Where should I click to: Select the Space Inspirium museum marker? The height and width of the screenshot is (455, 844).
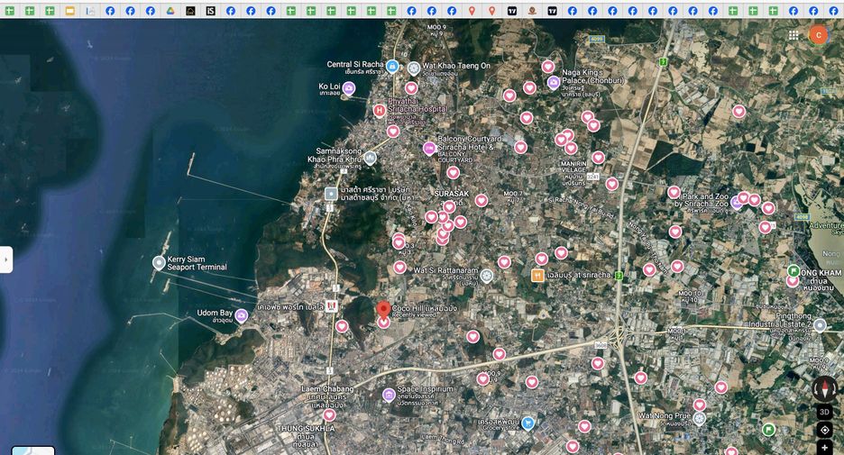(389, 396)
